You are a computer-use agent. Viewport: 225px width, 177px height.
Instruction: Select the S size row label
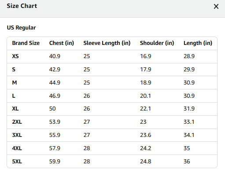pos(14,70)
